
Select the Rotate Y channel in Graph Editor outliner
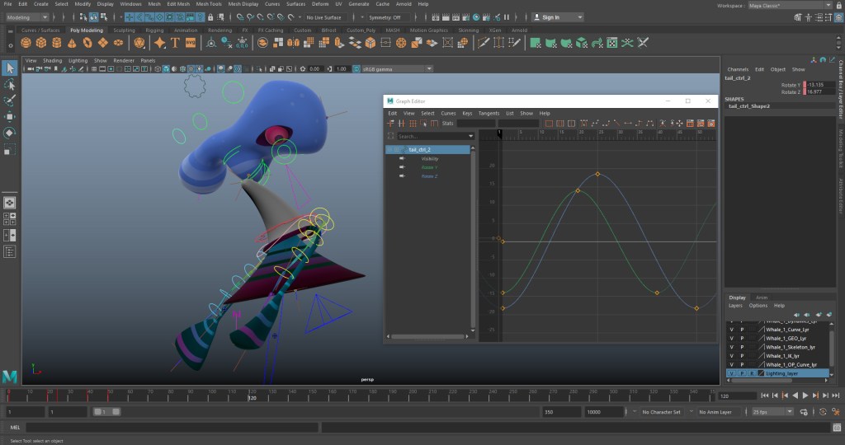point(429,167)
